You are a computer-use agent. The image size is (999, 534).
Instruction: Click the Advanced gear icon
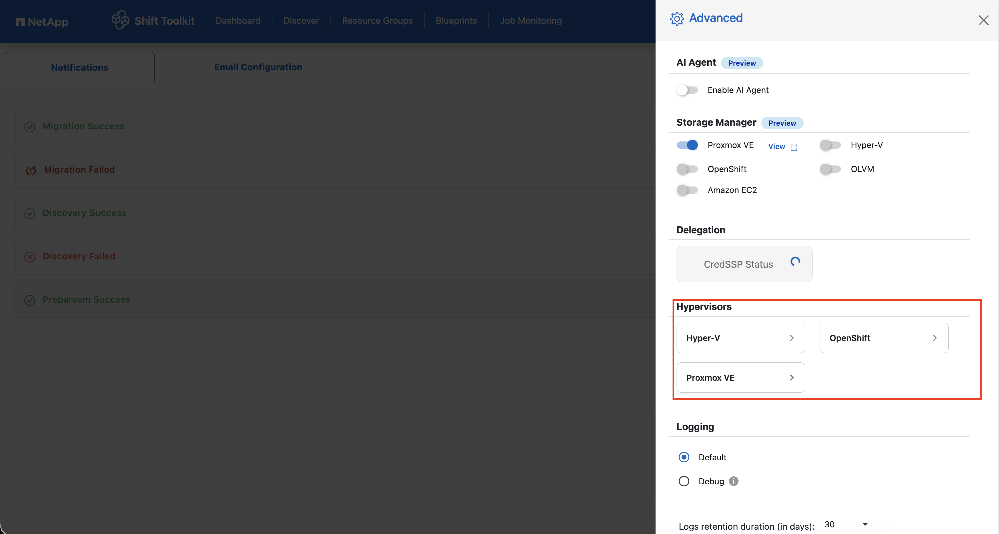(x=677, y=19)
